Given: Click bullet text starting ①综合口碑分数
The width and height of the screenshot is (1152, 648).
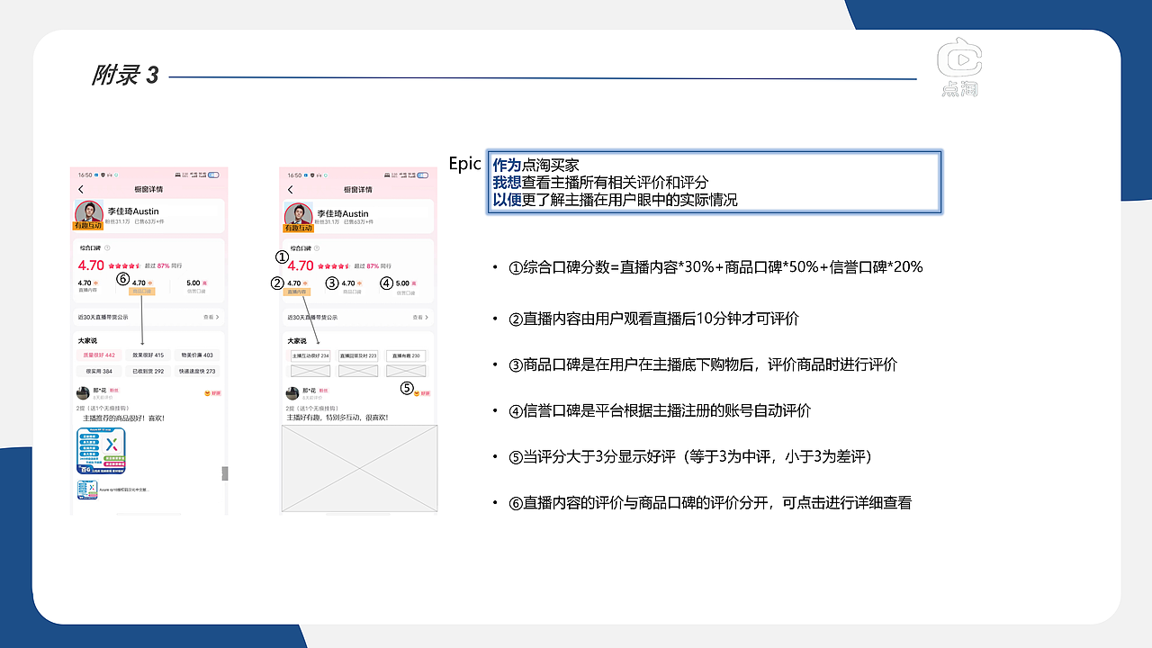Looking at the screenshot, I should (715, 267).
